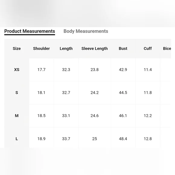This screenshot has height=175, width=175.
Task: Click the XS sleeve length value 23.8
Action: click(x=94, y=70)
